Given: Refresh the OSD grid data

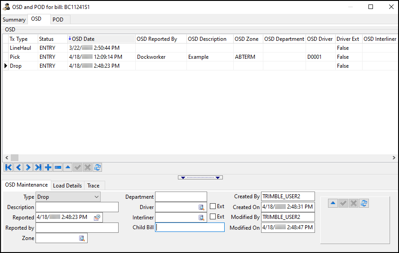Looking at the screenshot, I should [97, 167].
